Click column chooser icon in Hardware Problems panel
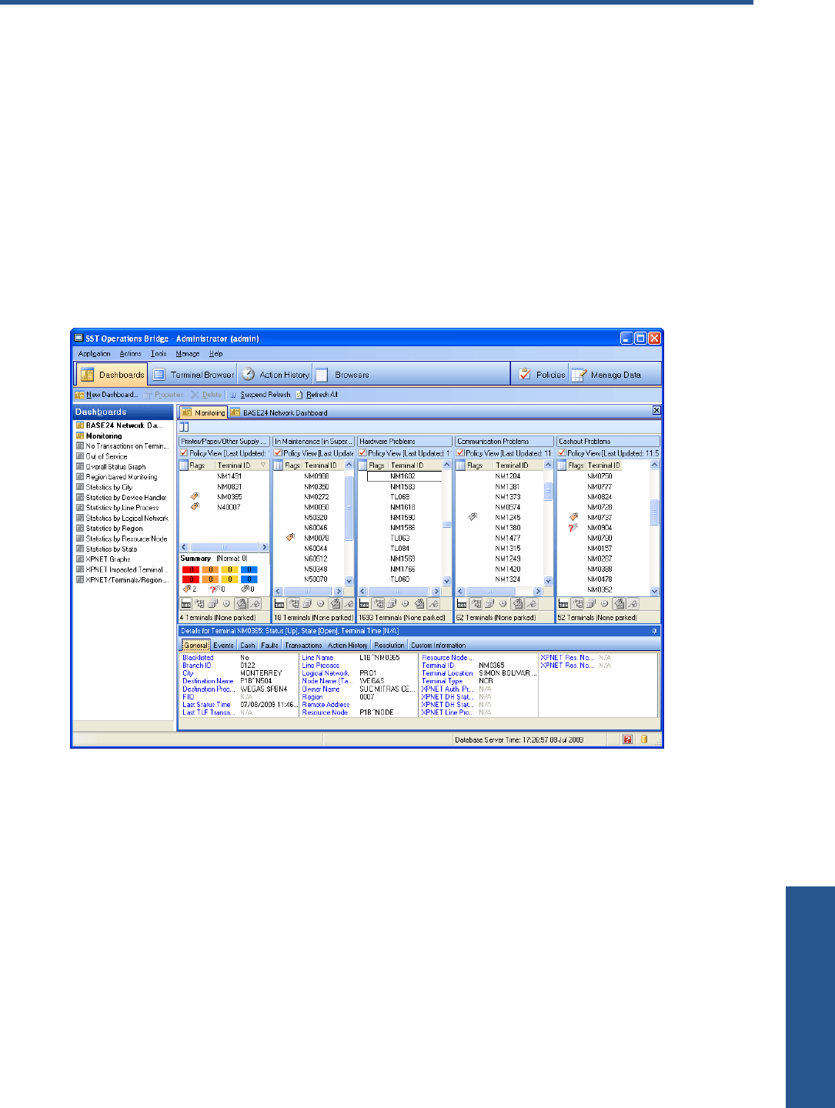 point(362,466)
